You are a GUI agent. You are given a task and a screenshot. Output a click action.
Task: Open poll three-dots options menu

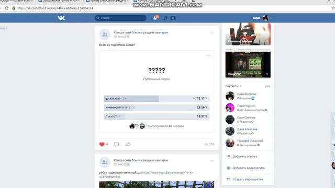(x=208, y=55)
